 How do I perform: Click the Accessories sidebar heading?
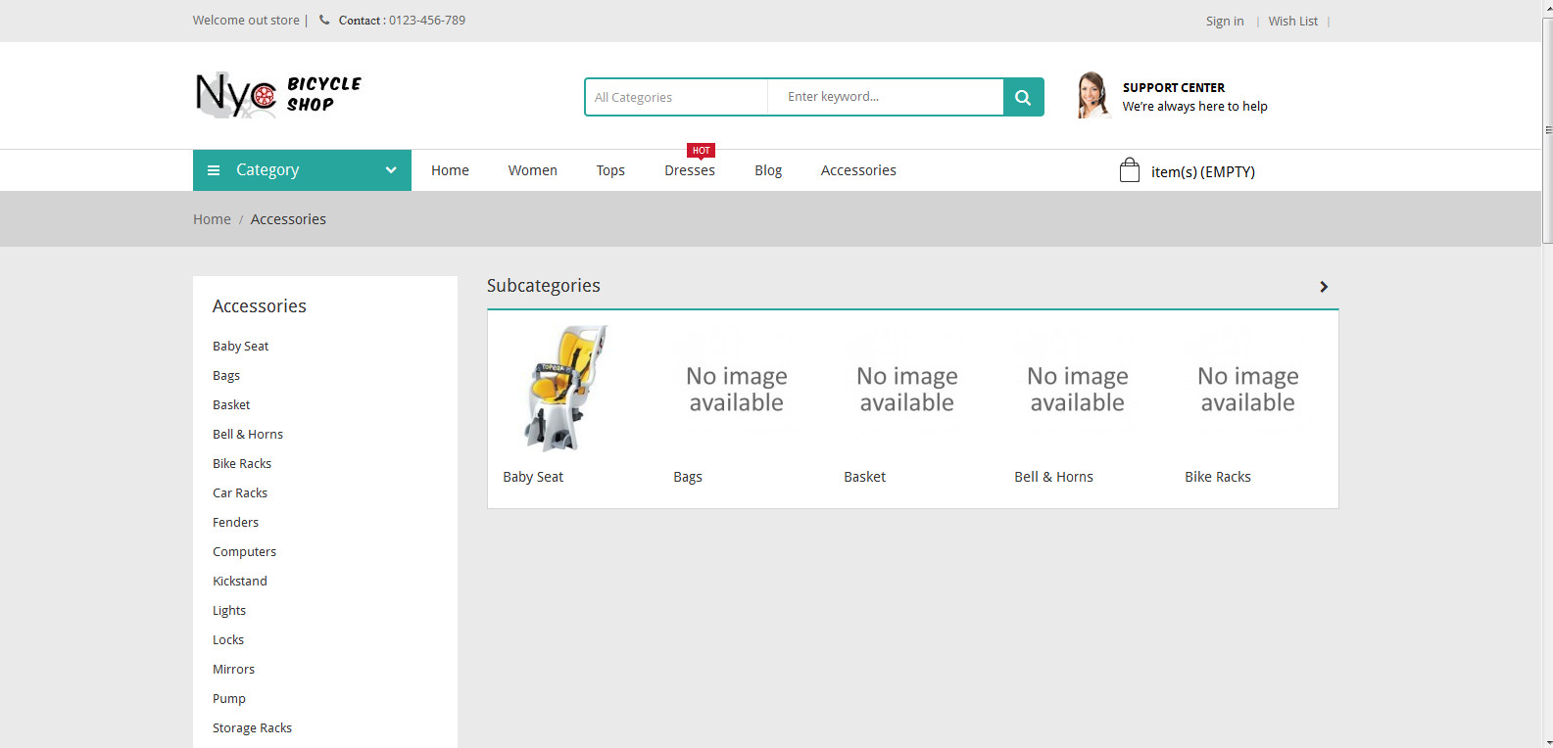pos(260,306)
